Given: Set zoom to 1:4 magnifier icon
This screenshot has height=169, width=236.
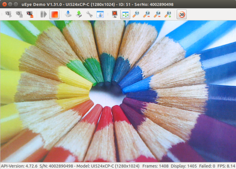Looking at the screenshot, I should [x=157, y=14].
